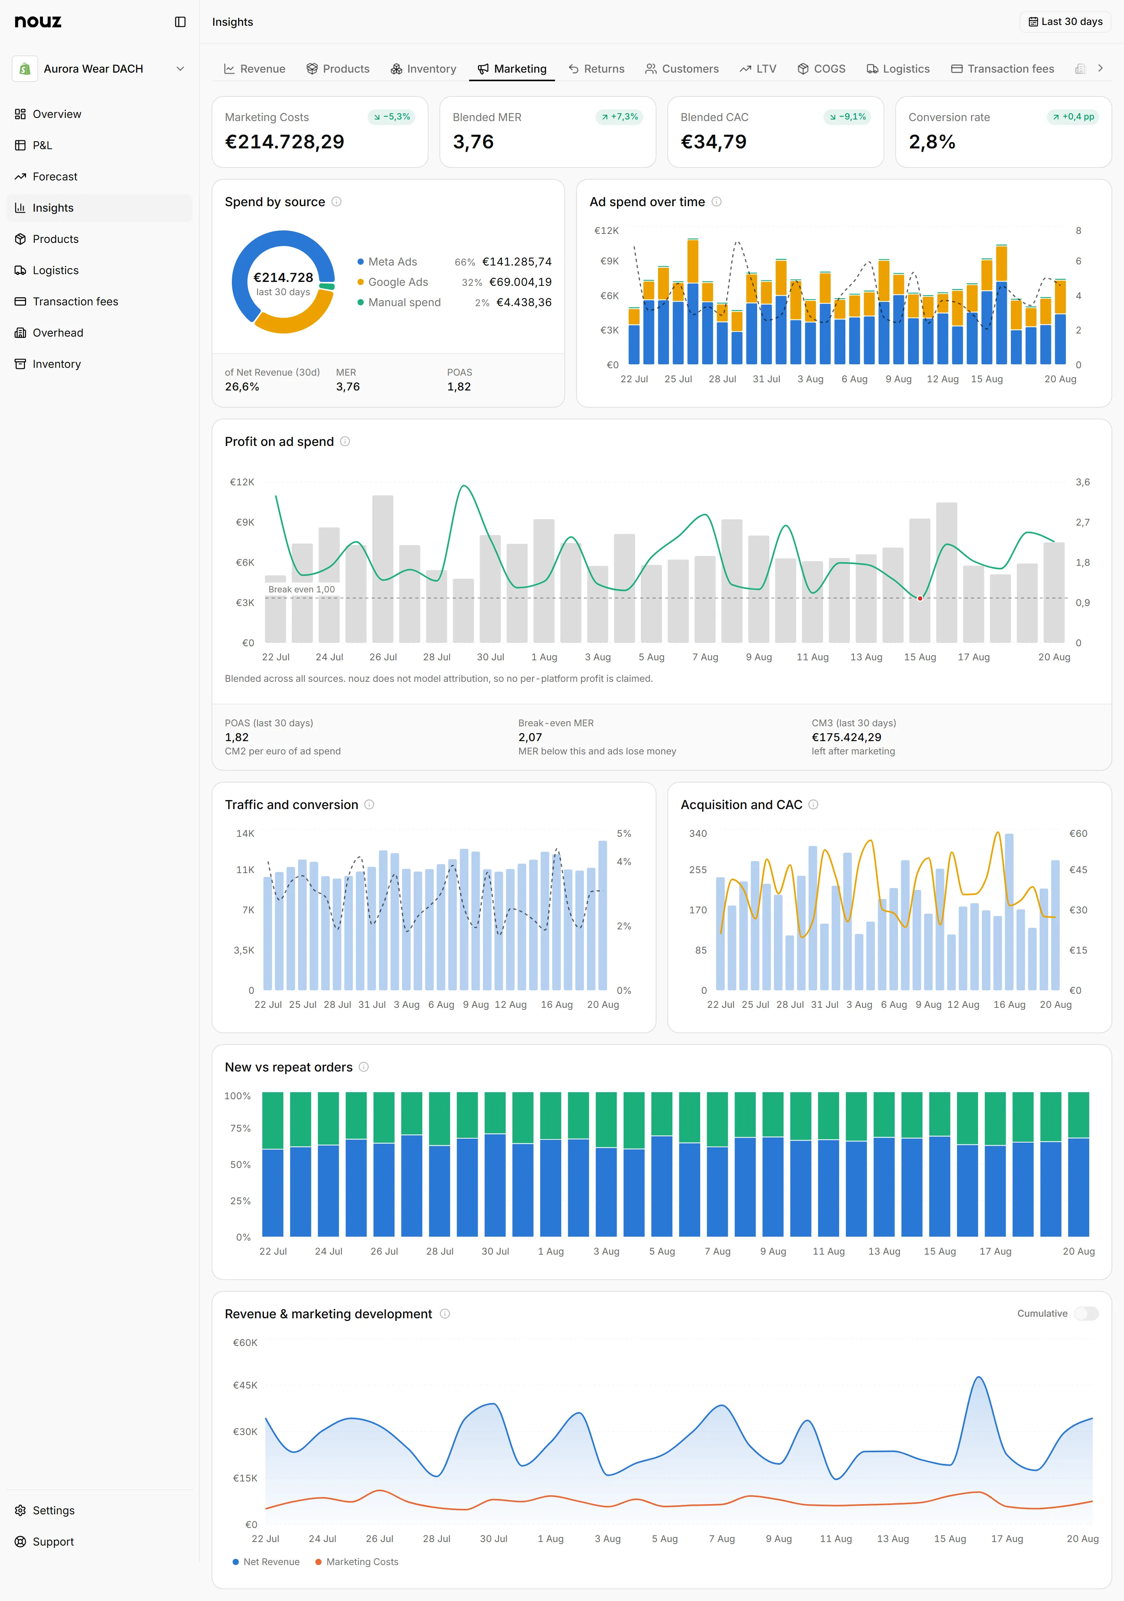Go to Overview in sidebar
This screenshot has width=1124, height=1601.
coord(99,114)
